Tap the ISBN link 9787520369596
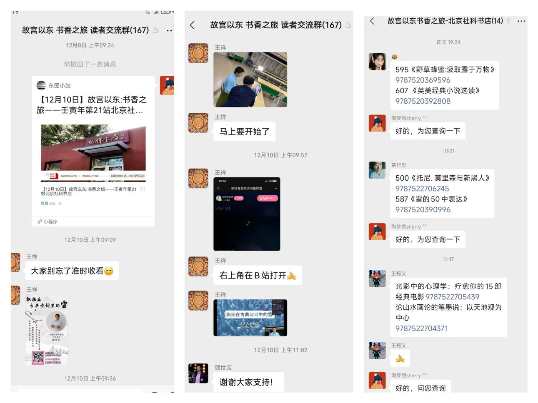The height and width of the screenshot is (403, 538). (x=423, y=80)
